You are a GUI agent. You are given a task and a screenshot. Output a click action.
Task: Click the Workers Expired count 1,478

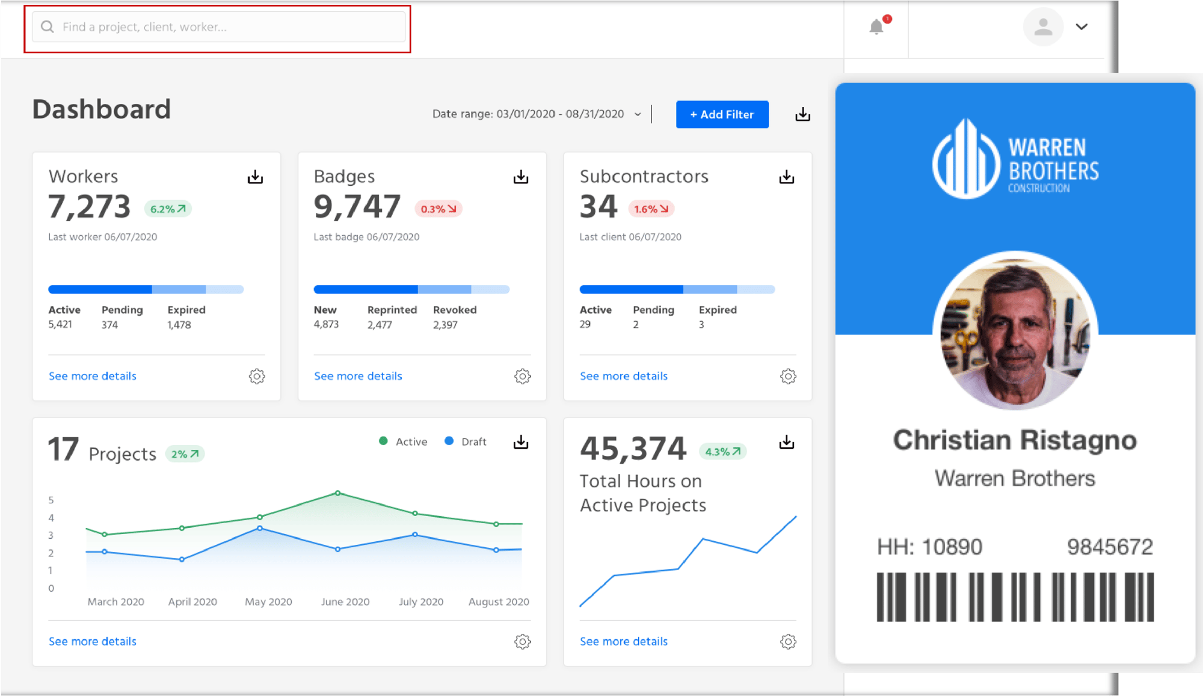click(x=179, y=325)
